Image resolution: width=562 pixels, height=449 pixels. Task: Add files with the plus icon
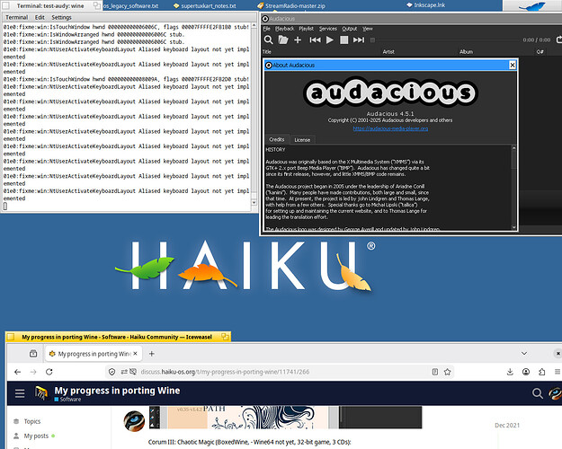(298, 40)
